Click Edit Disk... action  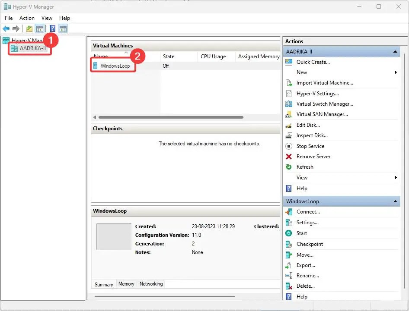point(308,125)
